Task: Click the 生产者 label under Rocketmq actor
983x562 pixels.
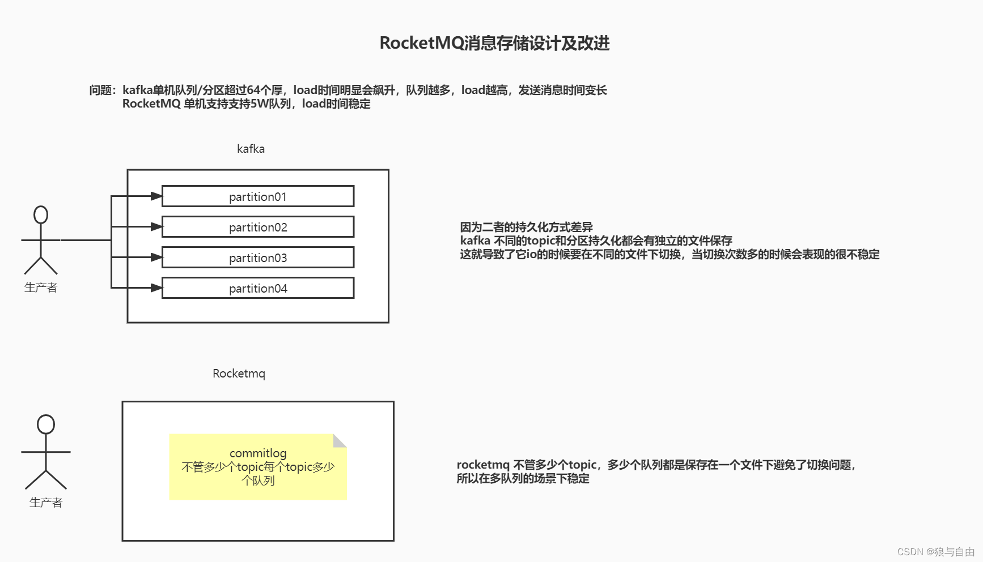Action: [x=46, y=503]
